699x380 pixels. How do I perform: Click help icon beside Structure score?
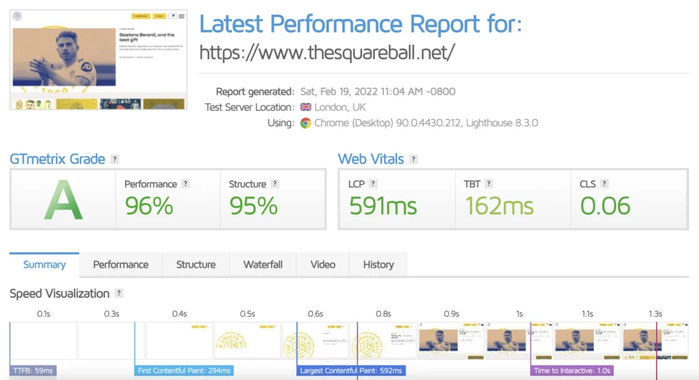(x=275, y=184)
